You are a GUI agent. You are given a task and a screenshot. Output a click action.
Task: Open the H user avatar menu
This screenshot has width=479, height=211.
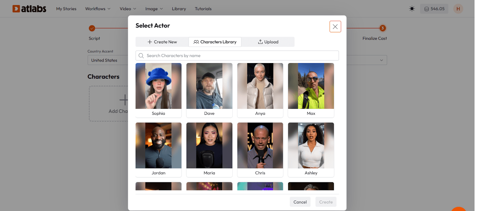(458, 9)
